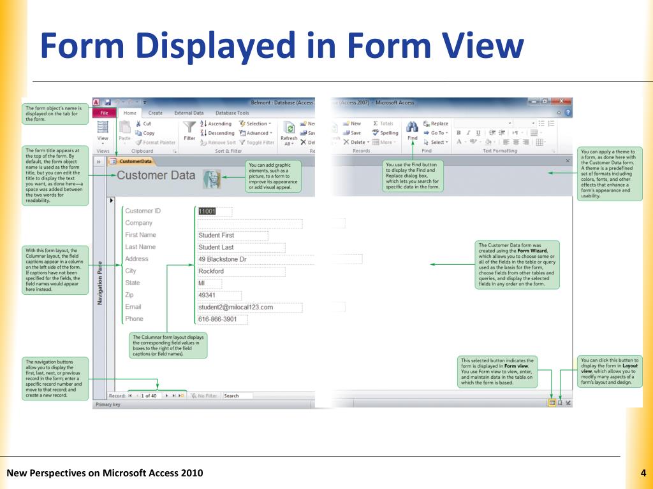Click the text highlight color button

point(474,142)
